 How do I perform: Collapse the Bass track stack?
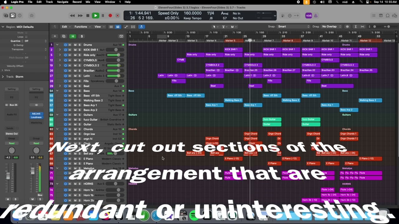57,91
